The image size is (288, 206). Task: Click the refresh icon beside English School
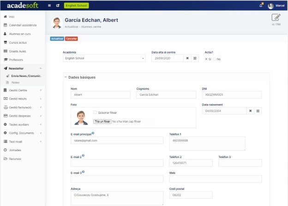[58, 6]
